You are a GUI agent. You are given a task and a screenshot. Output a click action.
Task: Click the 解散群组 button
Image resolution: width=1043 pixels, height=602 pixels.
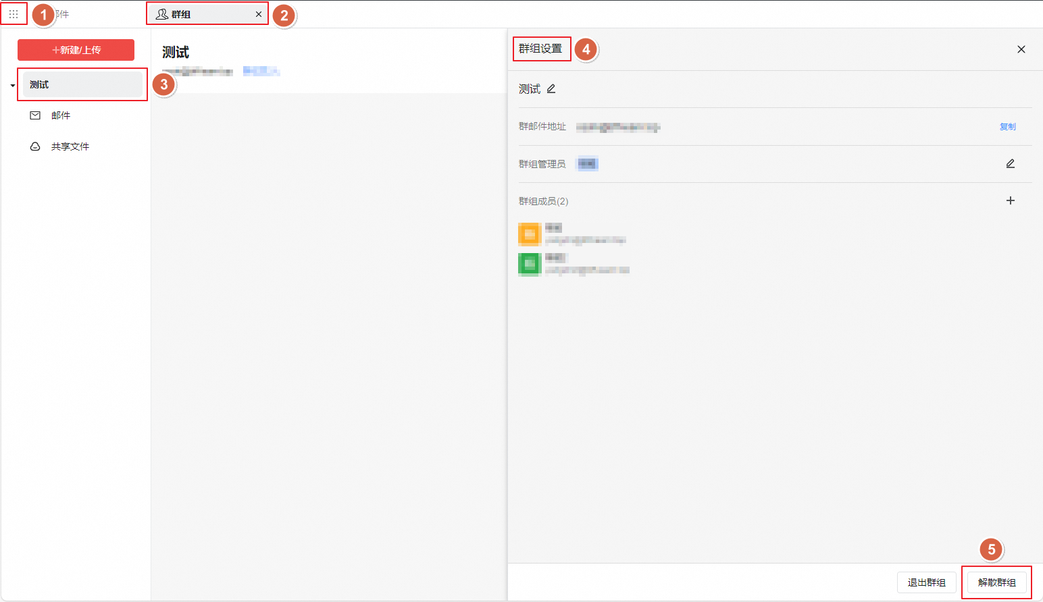(x=996, y=582)
